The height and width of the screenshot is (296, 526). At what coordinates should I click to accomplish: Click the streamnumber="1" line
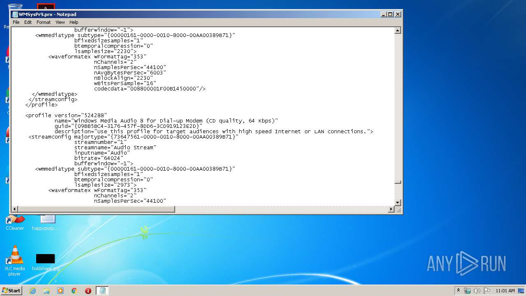click(x=100, y=142)
